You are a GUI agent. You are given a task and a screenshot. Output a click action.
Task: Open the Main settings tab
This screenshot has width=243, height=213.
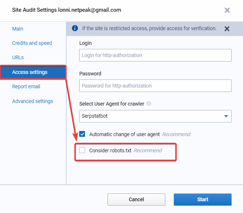point(18,29)
